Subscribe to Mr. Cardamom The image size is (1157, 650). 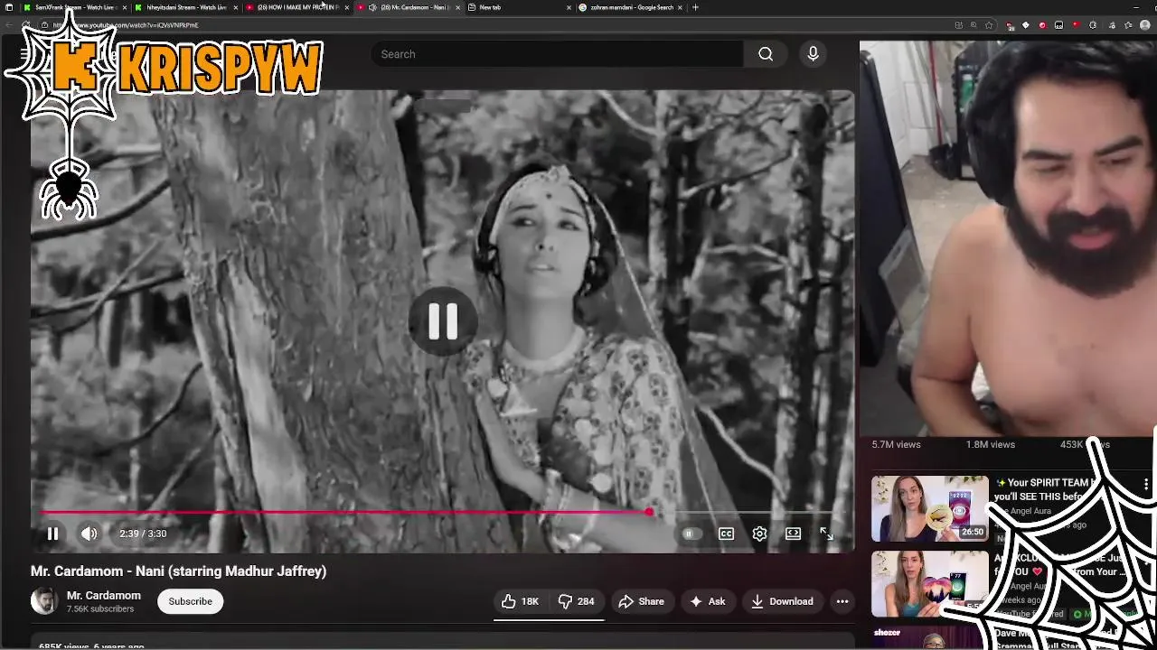(190, 601)
